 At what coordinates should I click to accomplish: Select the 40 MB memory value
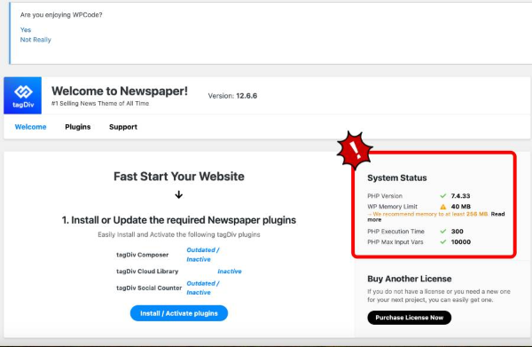pyautogui.click(x=461, y=207)
